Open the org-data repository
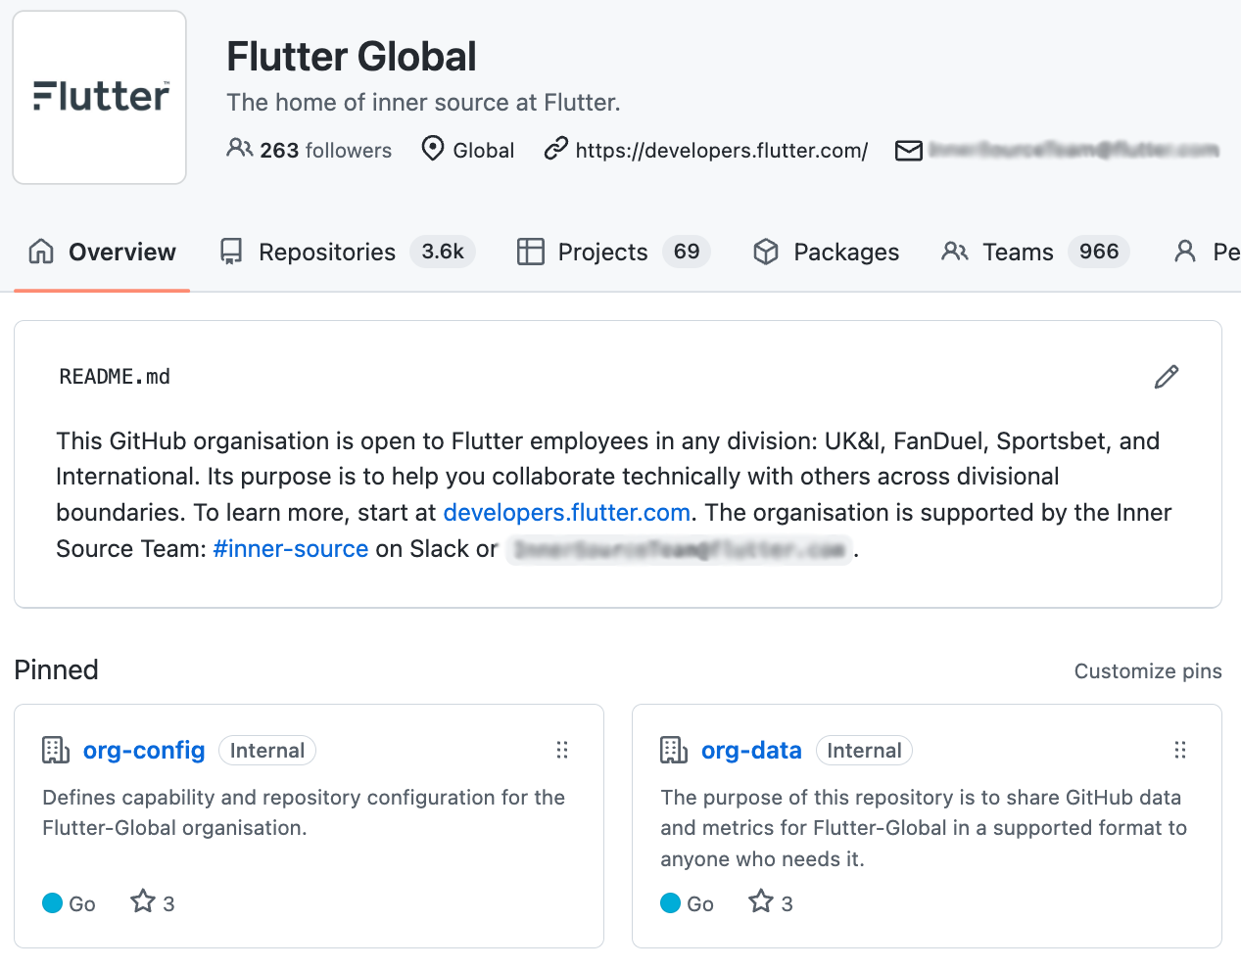 coord(751,751)
